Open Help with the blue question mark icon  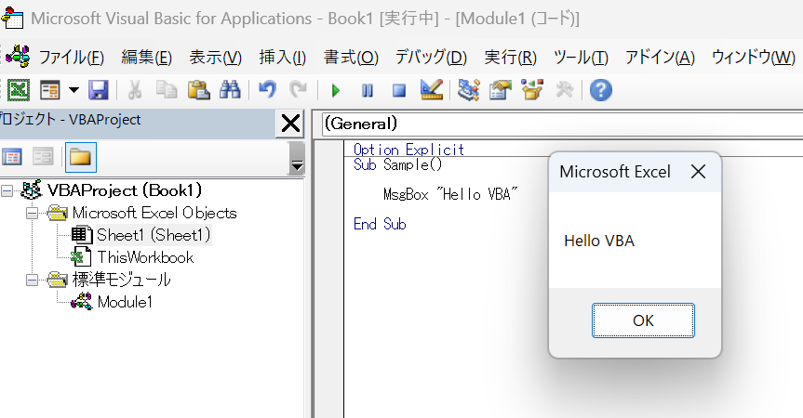(601, 90)
